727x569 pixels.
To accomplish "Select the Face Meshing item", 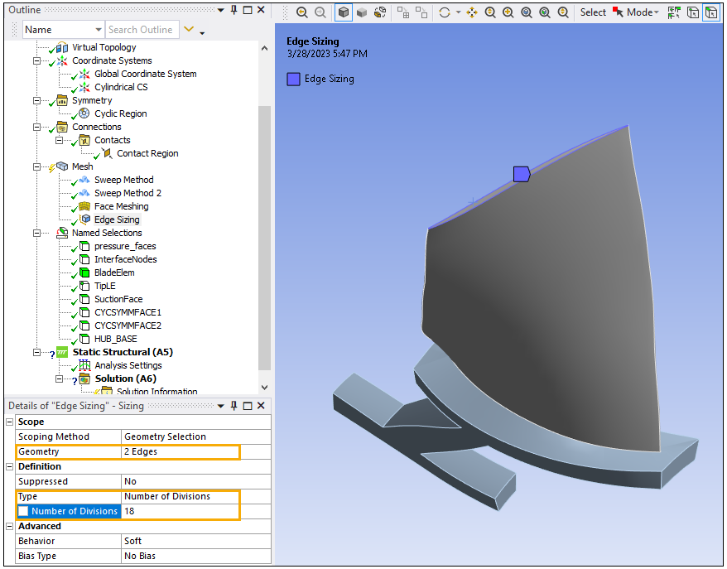I will click(121, 206).
